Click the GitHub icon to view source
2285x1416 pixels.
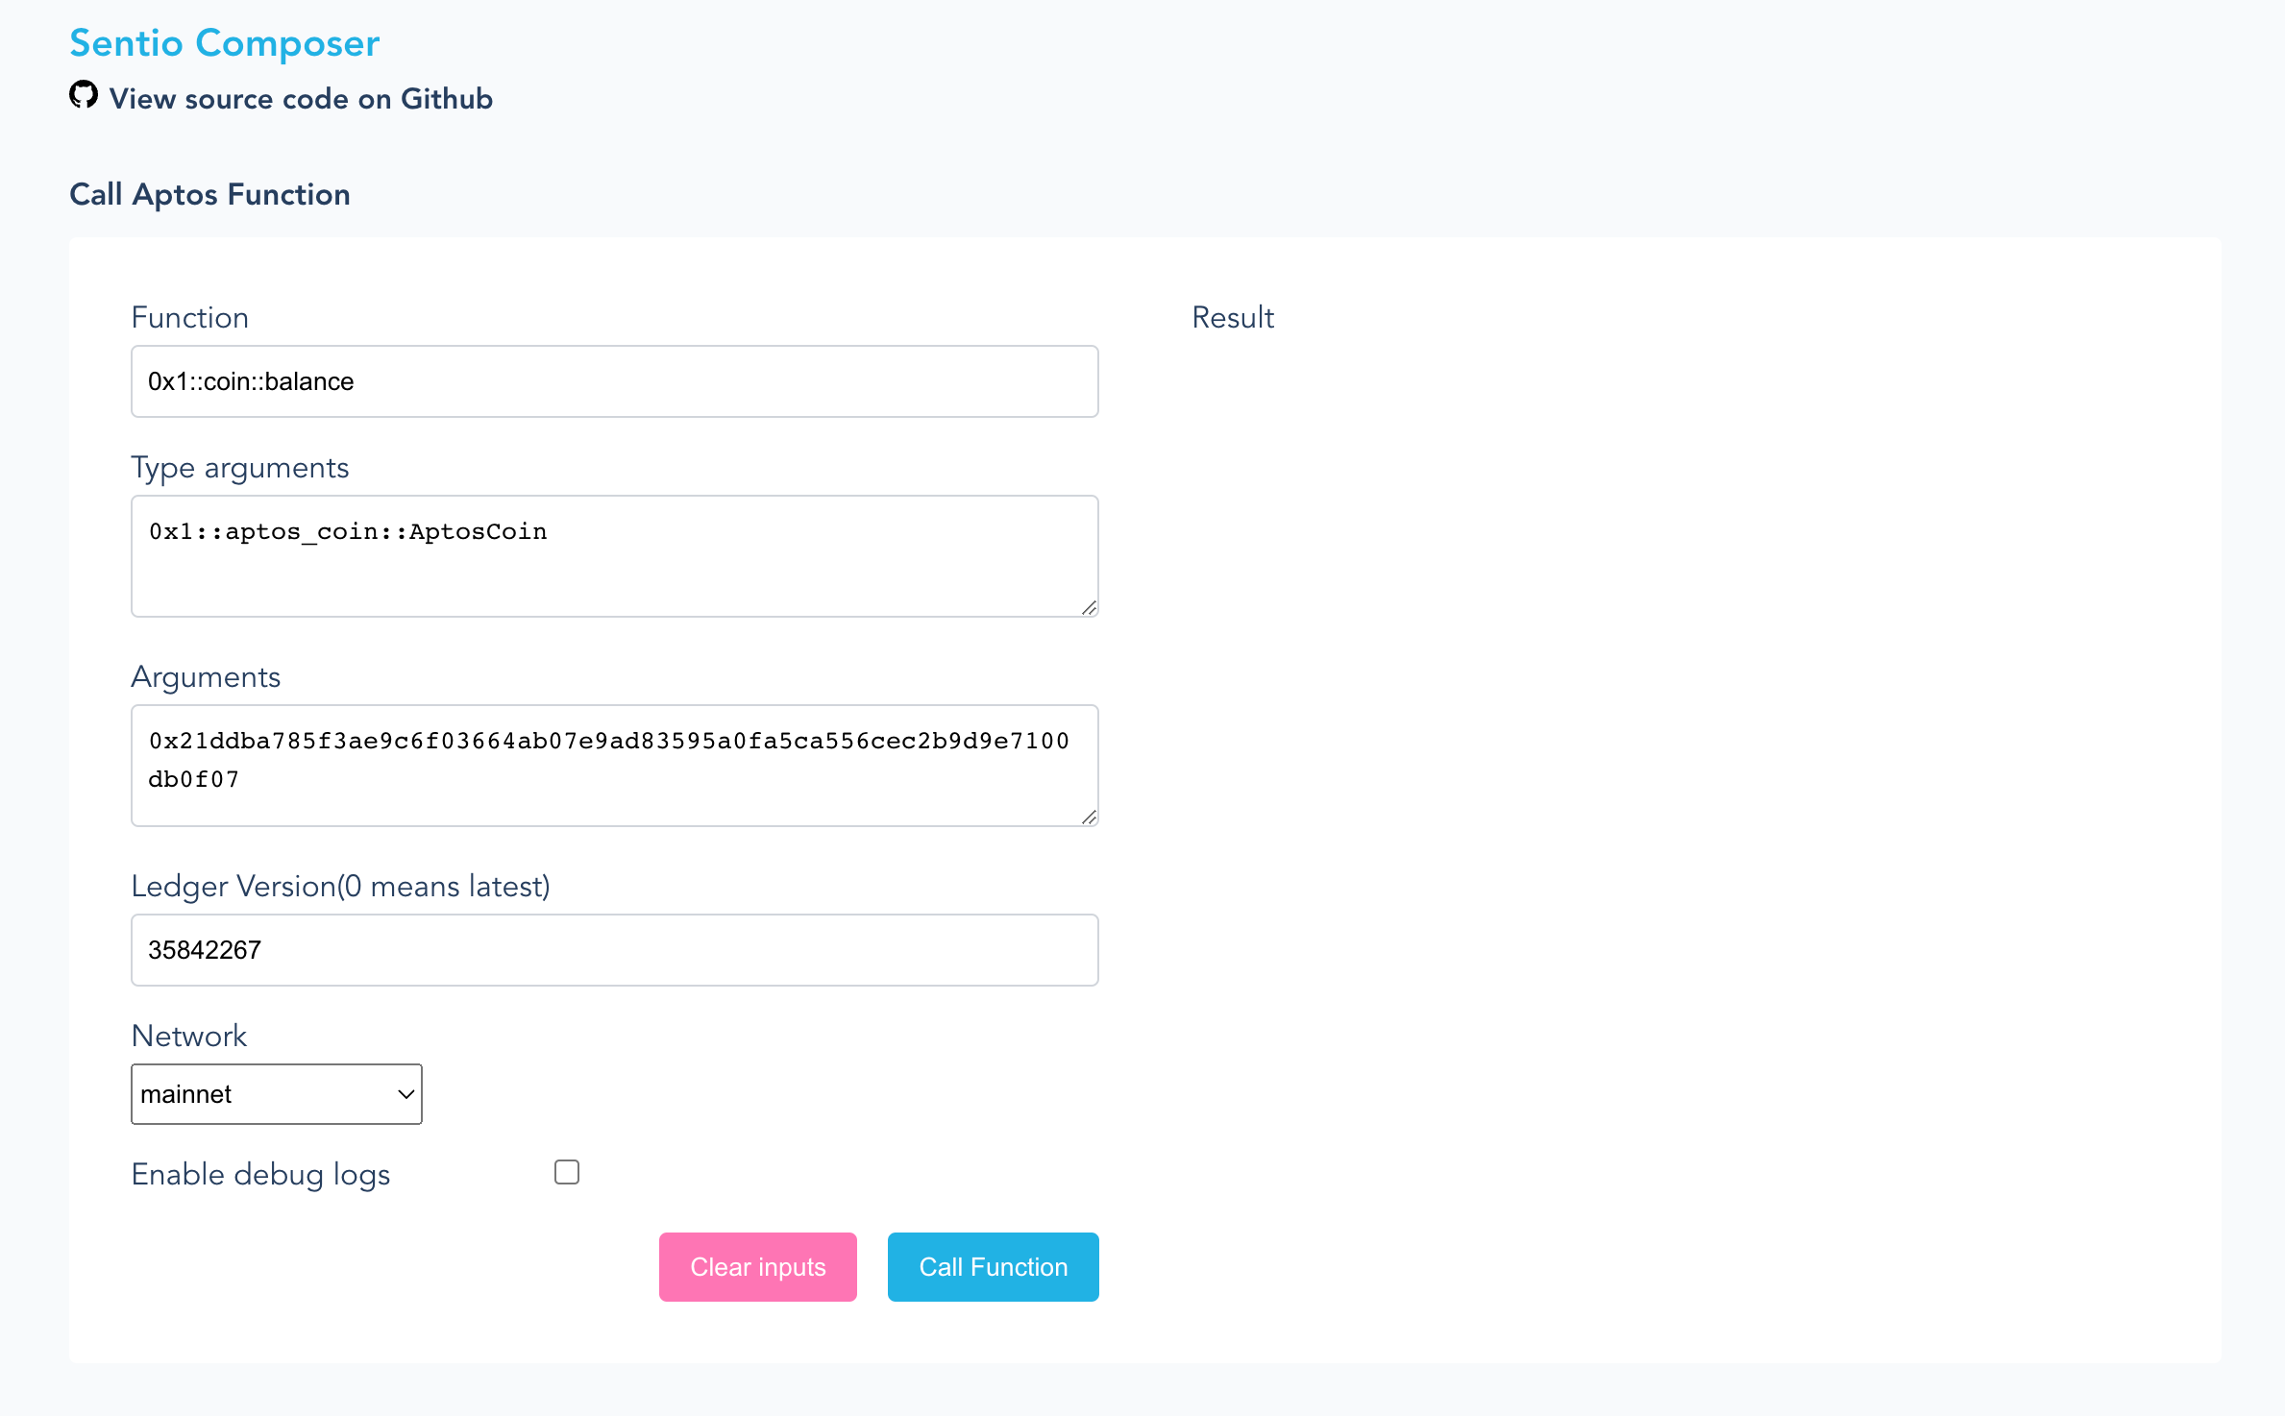pos(82,96)
